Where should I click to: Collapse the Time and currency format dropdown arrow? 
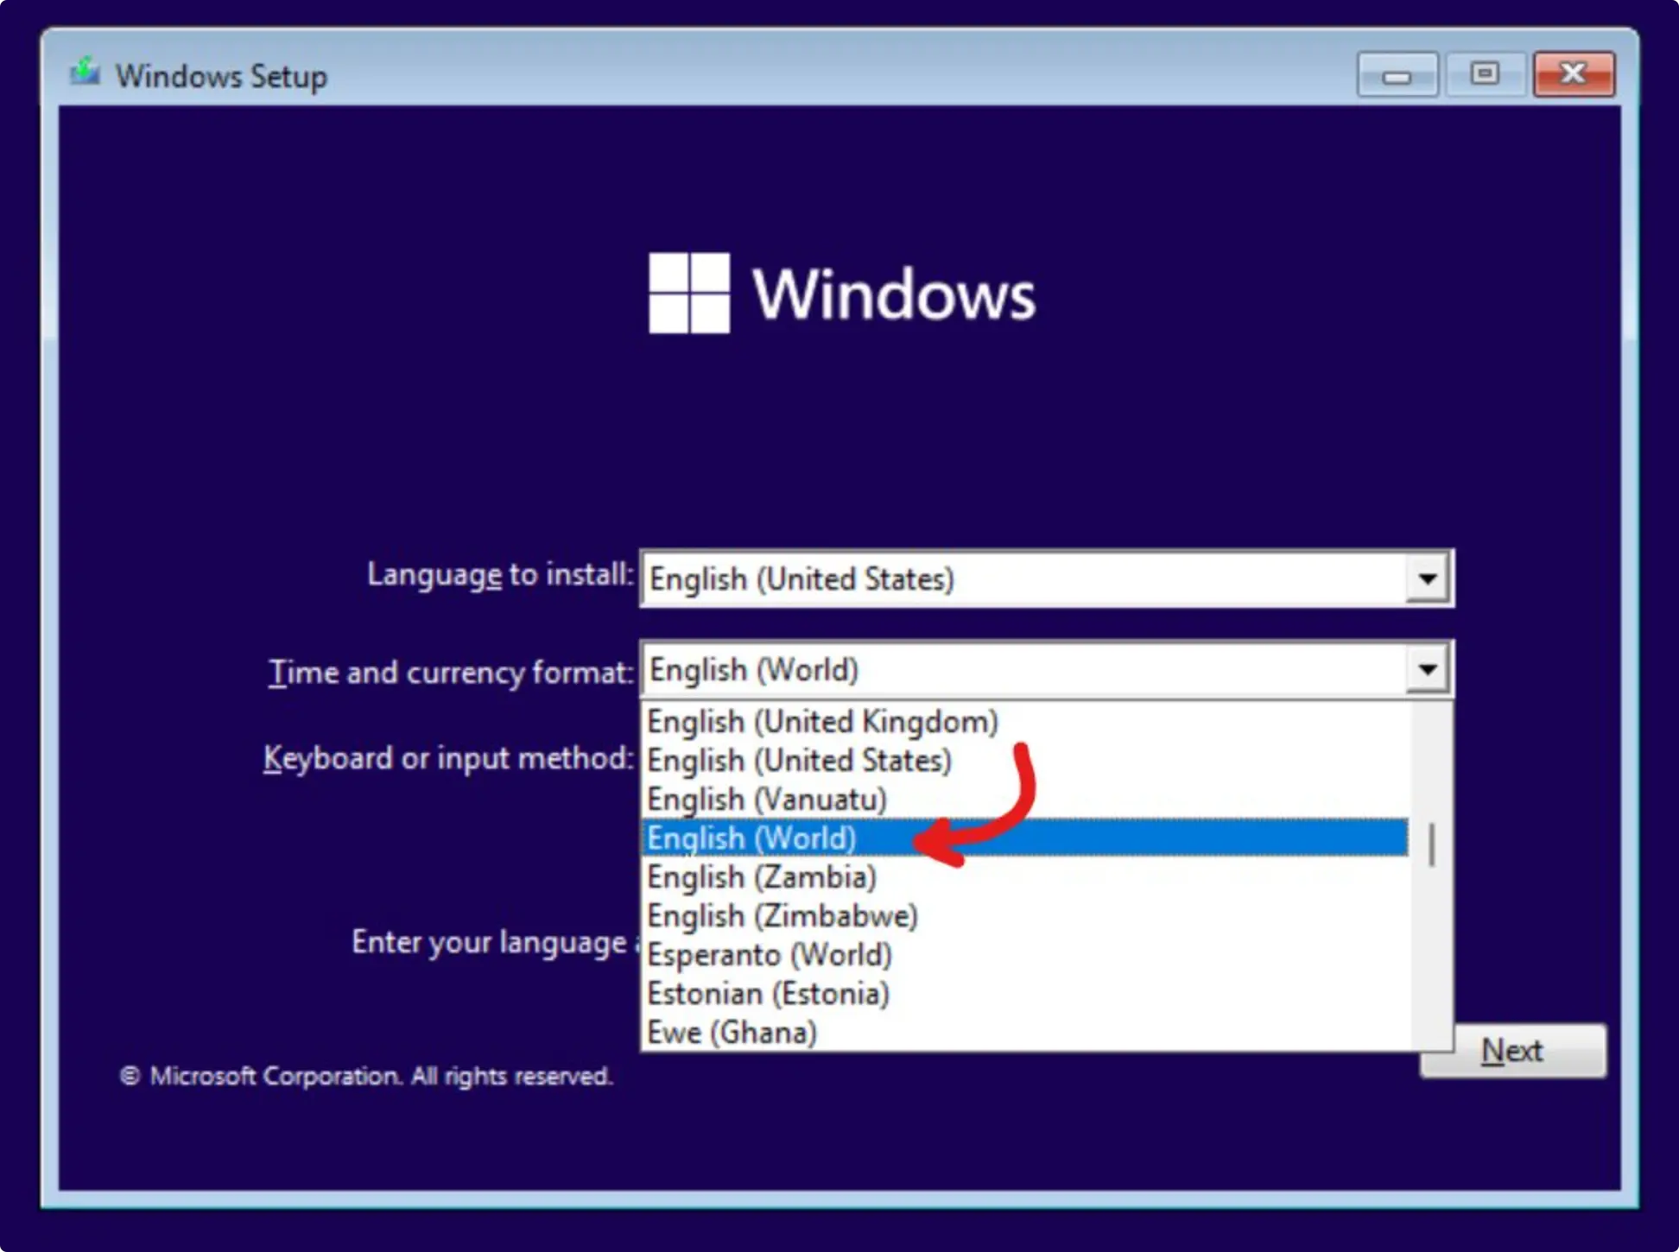coord(1428,669)
